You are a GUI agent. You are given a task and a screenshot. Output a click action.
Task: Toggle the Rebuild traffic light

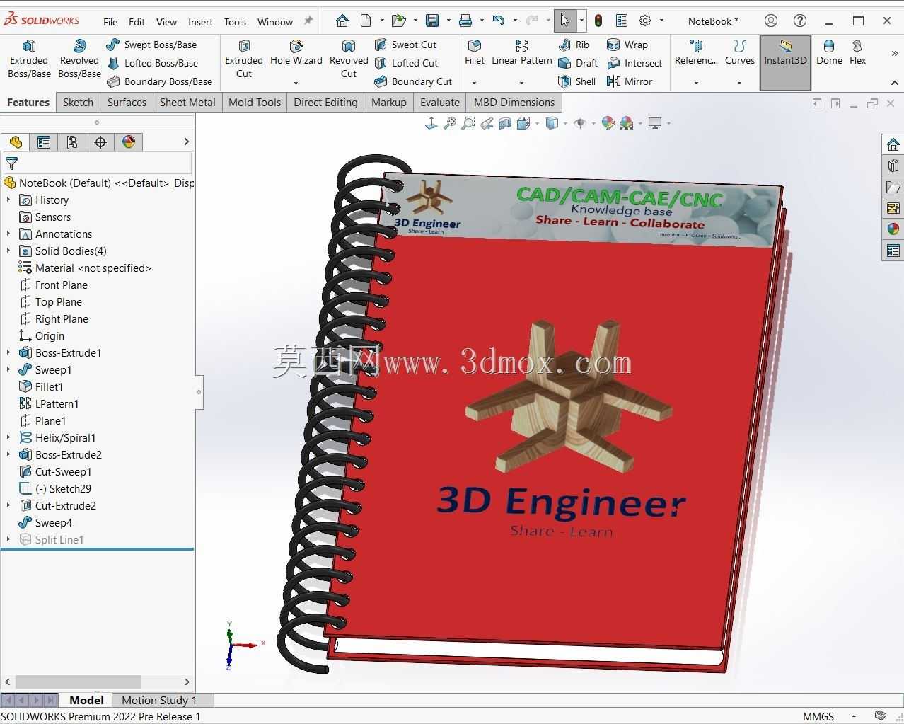[598, 21]
